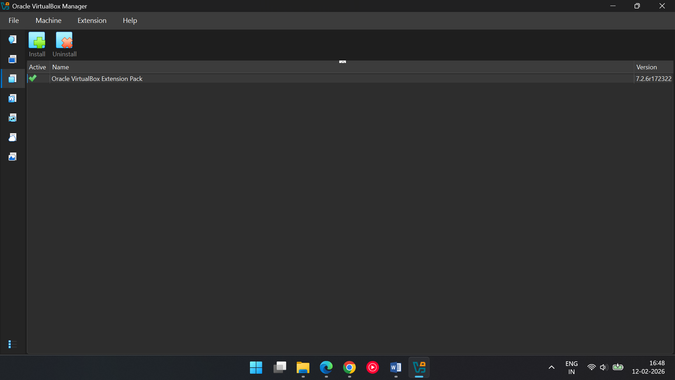
Task: Open the Resources activity overview icon
Action: pos(13,157)
